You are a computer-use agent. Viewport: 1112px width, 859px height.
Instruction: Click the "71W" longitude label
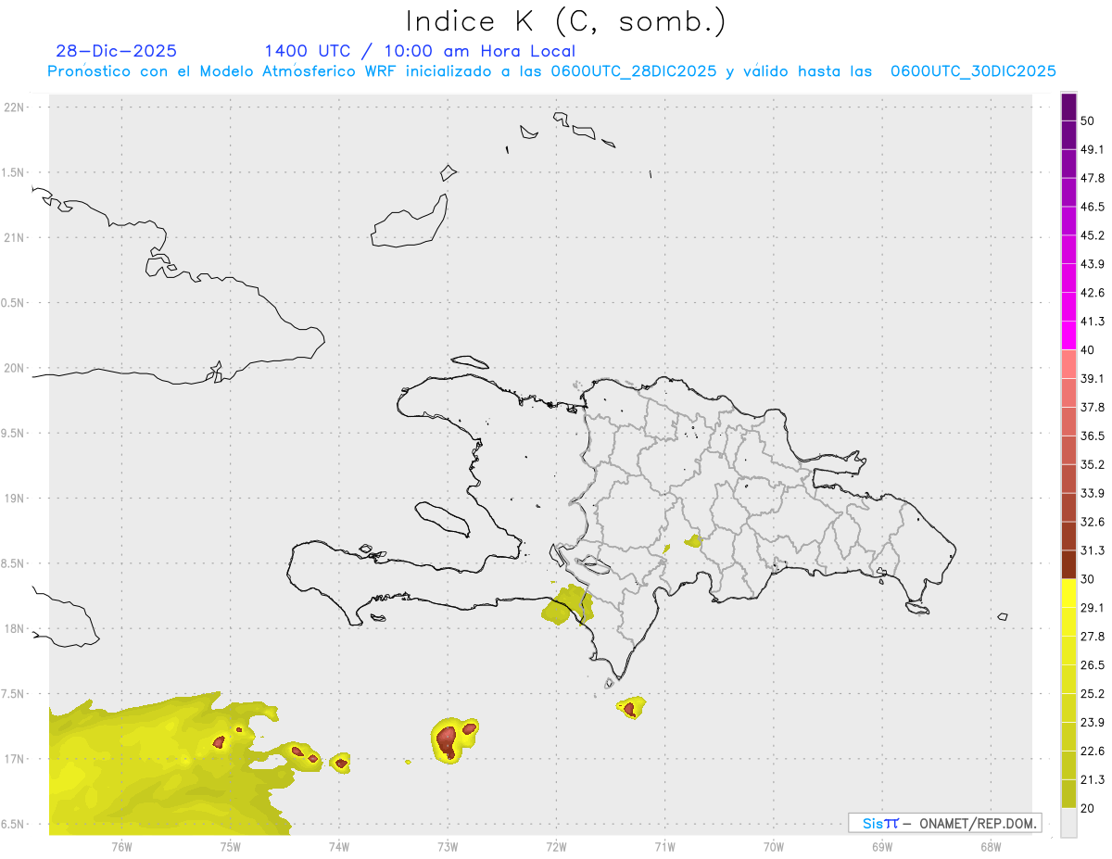(664, 846)
